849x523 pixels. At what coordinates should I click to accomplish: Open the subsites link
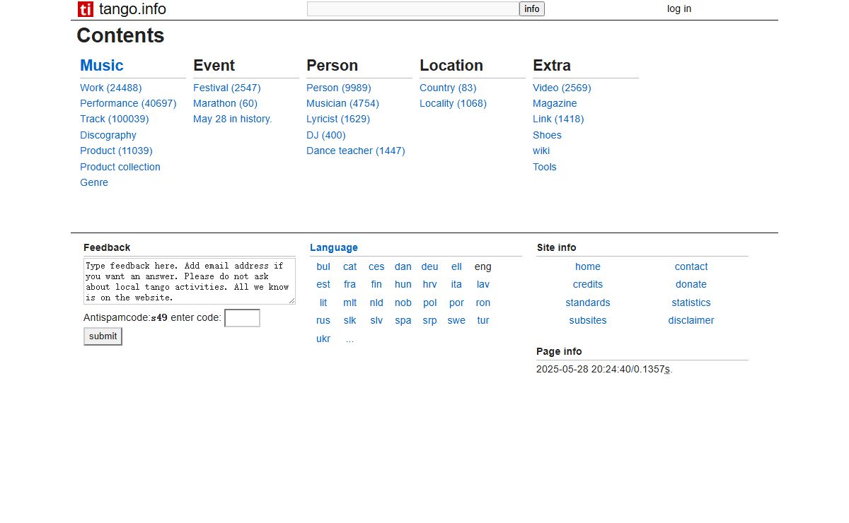click(x=588, y=320)
